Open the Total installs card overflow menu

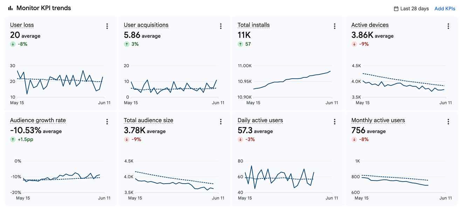click(335, 26)
